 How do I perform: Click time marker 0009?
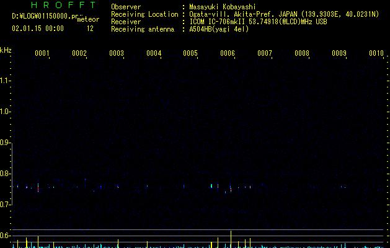(x=339, y=53)
